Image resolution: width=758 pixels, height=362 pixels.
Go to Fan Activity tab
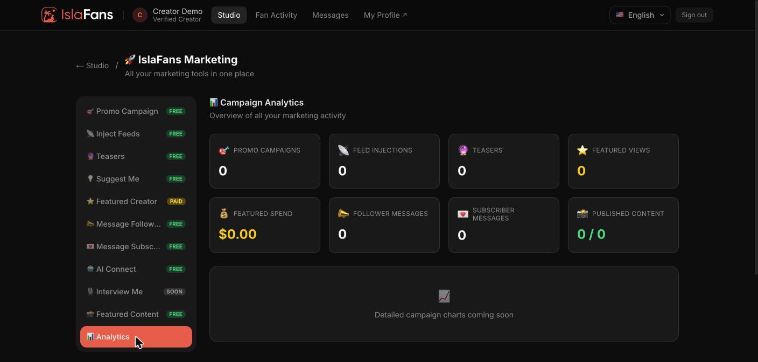pos(276,15)
